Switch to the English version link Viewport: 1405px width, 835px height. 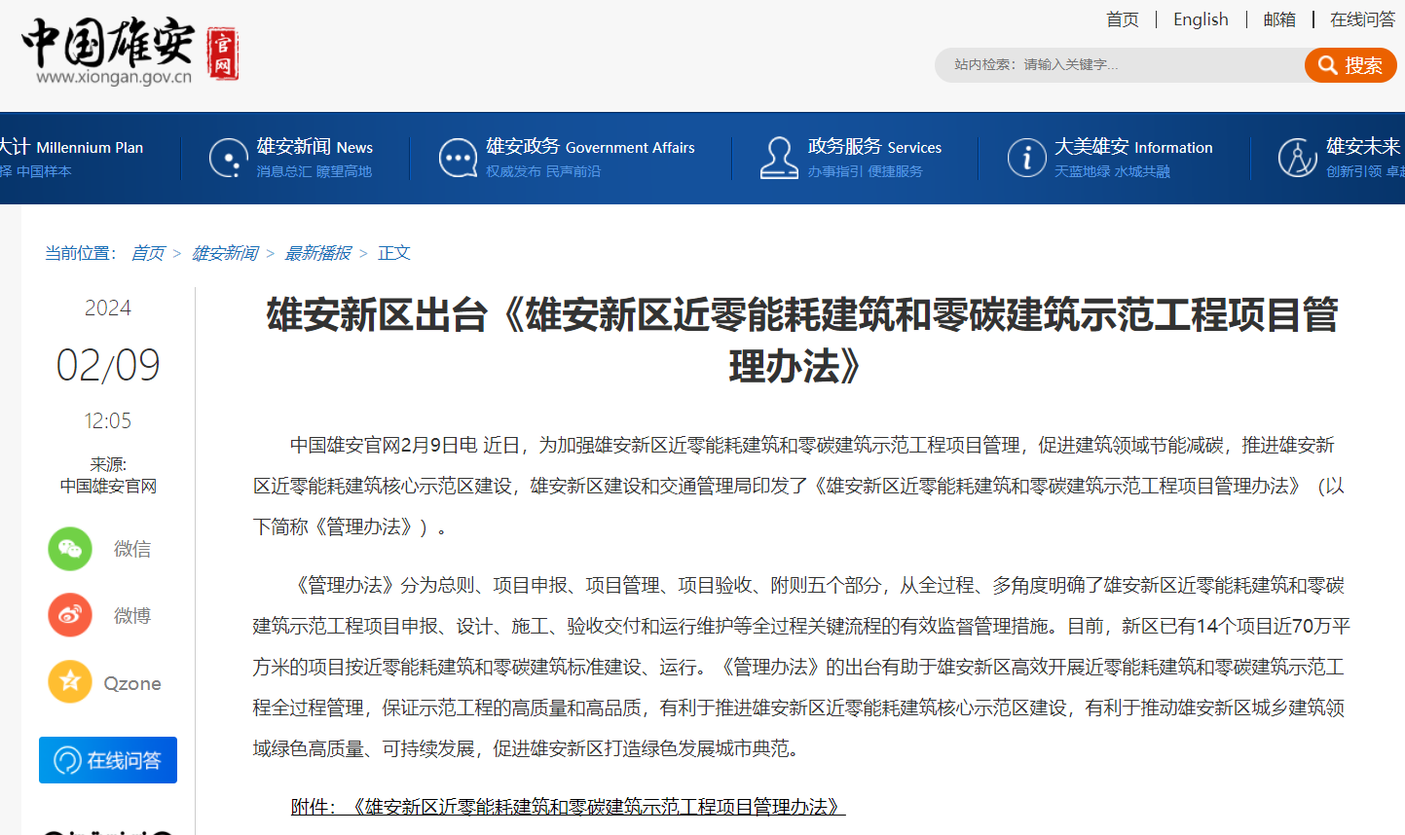[1201, 19]
